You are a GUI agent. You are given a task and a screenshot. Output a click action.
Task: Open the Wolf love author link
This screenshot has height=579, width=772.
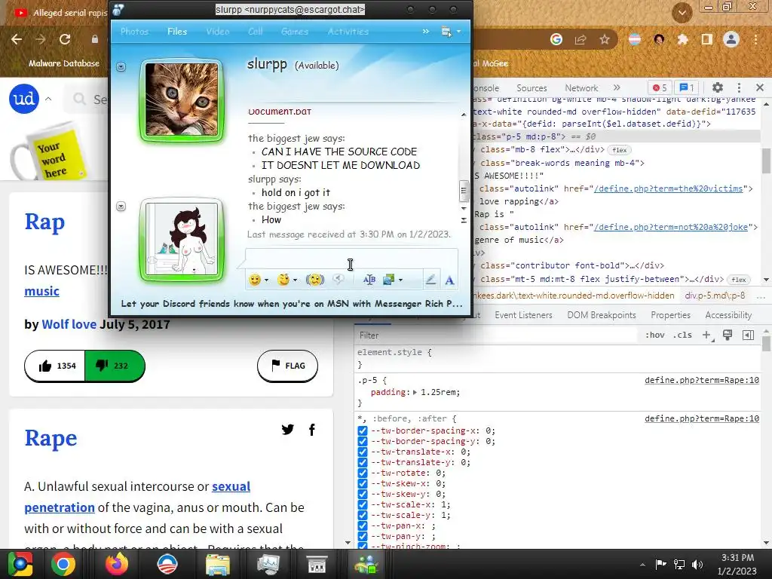click(x=69, y=324)
